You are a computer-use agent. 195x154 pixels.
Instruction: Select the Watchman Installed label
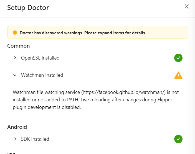42,75
